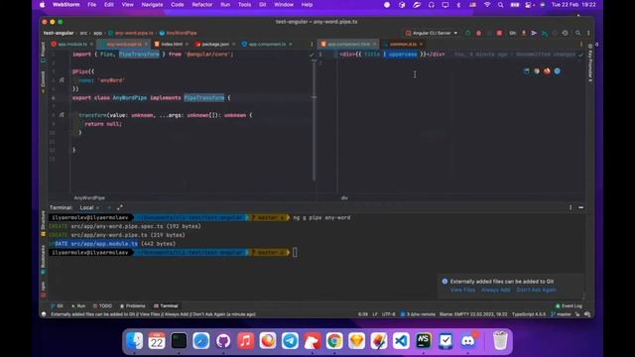Open the Key Promoter X panel on right sidebar
Screen dimensions: 635x357
click(x=590, y=63)
